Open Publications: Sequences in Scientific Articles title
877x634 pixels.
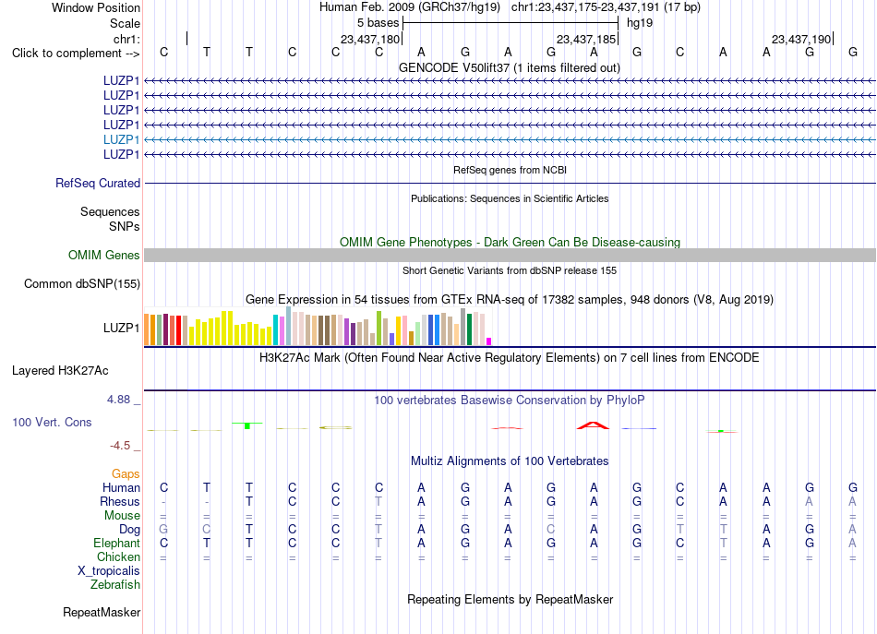click(510, 198)
